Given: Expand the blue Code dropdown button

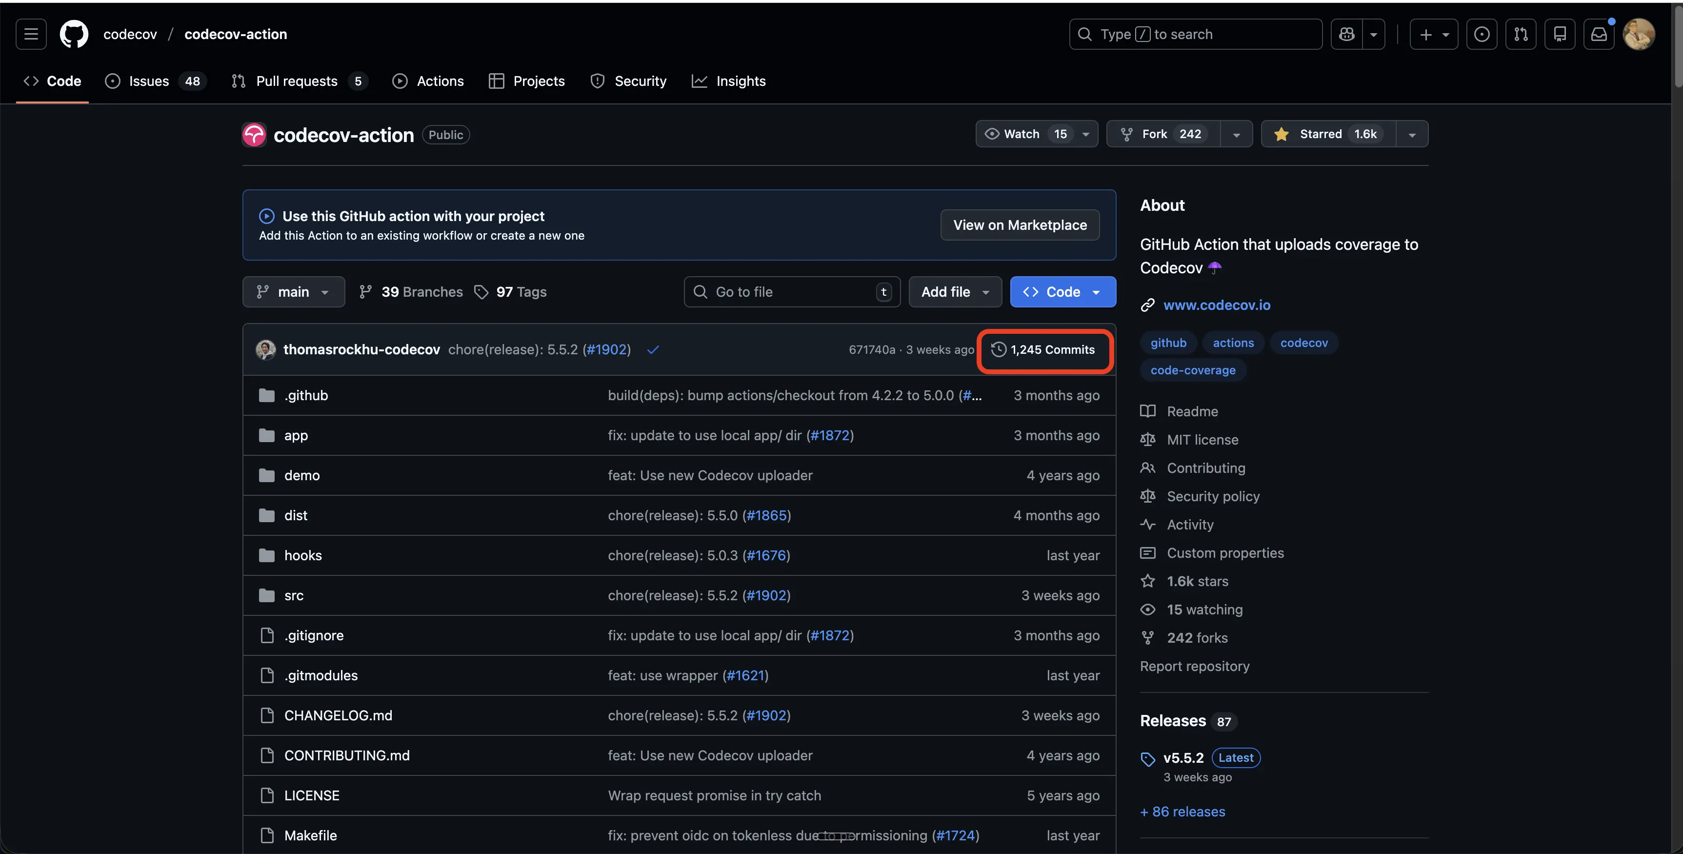Looking at the screenshot, I should tap(1062, 292).
